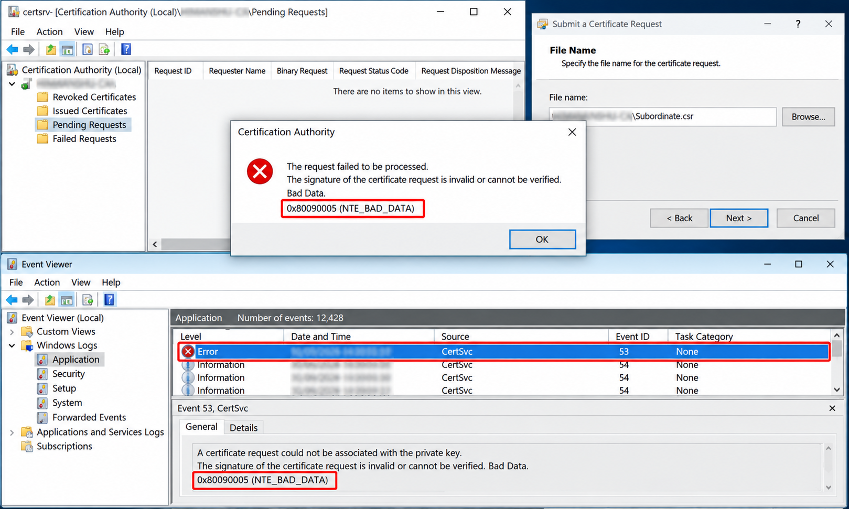The width and height of the screenshot is (849, 509).
Task: Sort events by Event ID column
Action: [637, 337]
